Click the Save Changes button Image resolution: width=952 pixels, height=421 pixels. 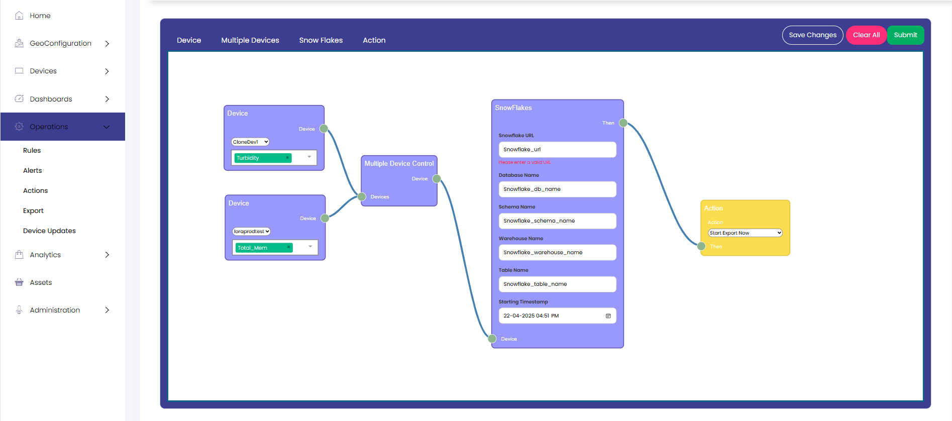pos(812,35)
